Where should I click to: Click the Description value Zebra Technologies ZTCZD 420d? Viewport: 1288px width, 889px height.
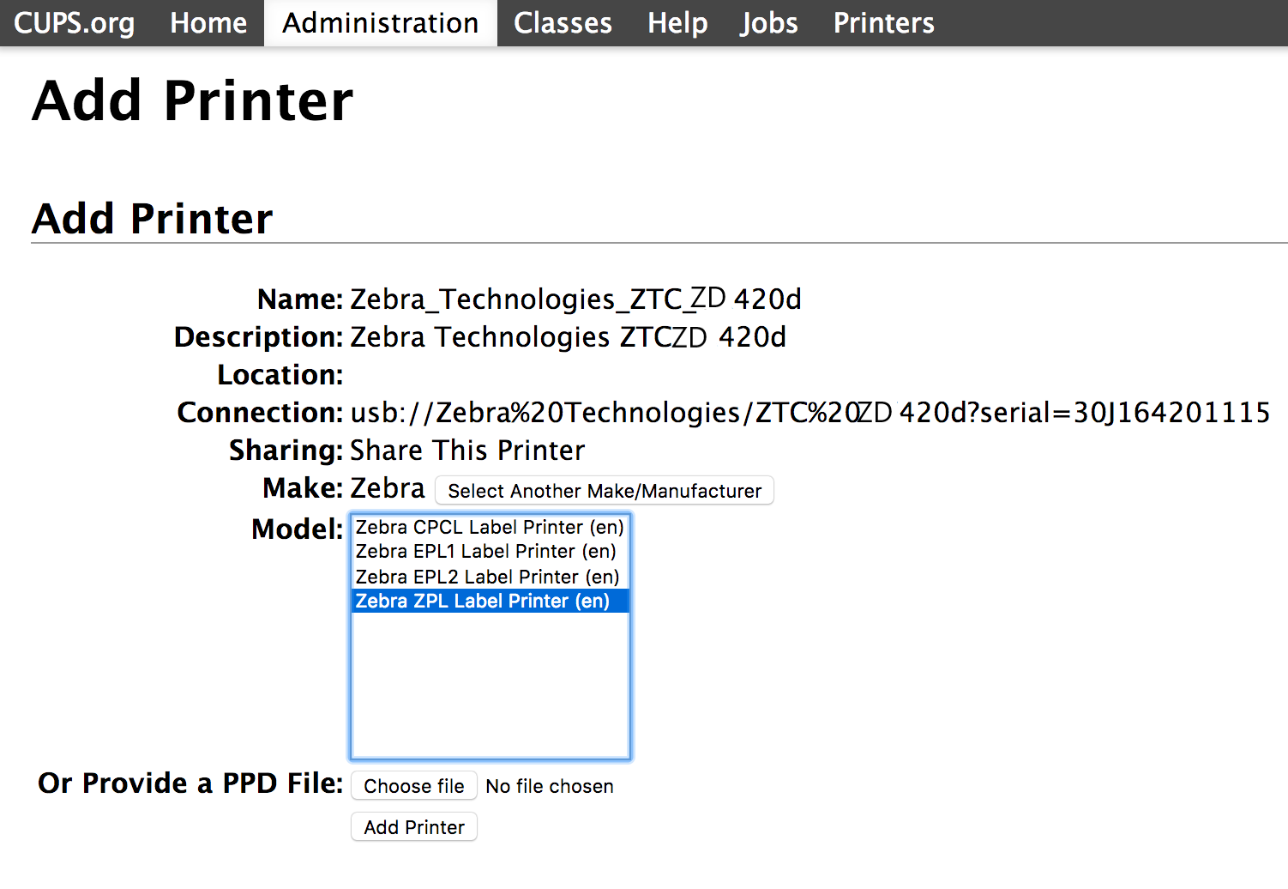pos(568,337)
